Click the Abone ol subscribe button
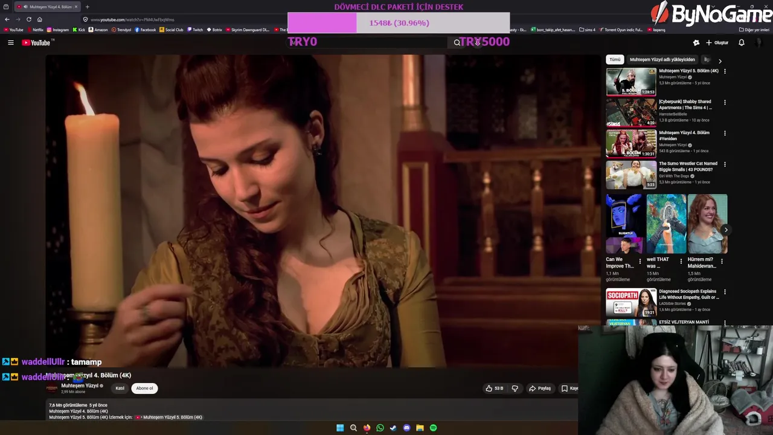 click(x=144, y=388)
